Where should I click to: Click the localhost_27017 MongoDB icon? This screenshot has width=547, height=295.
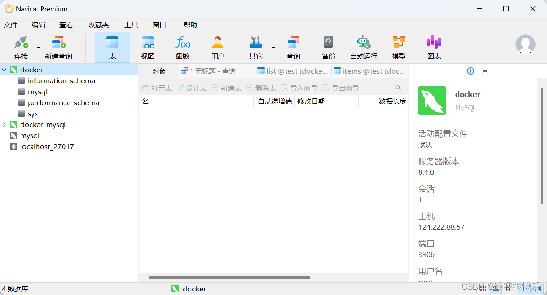[14, 147]
